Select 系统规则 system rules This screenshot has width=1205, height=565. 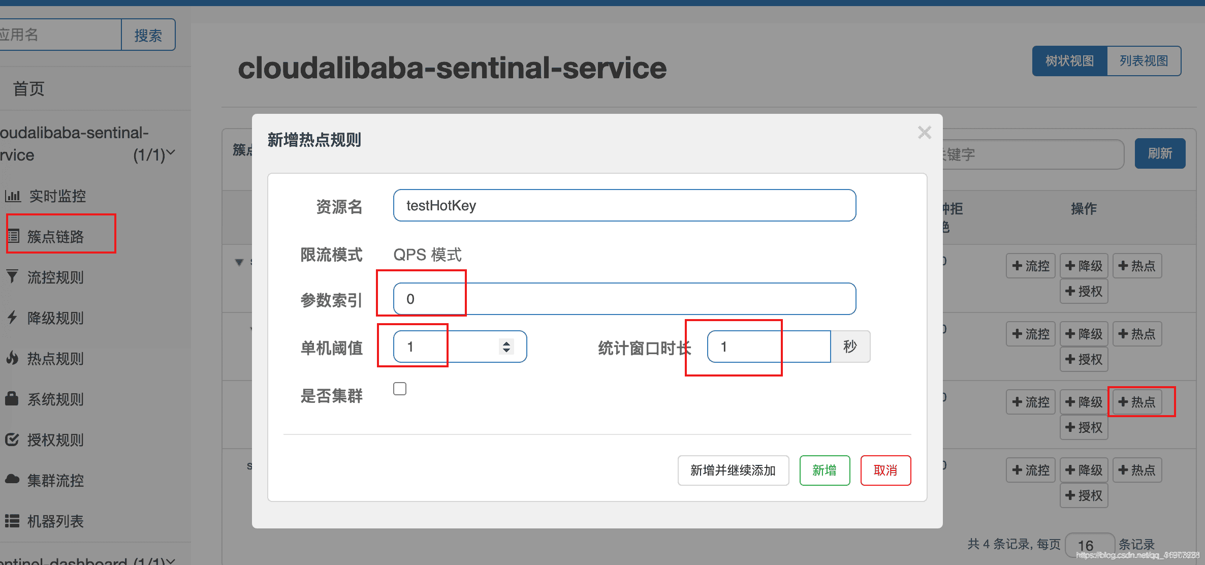point(56,399)
